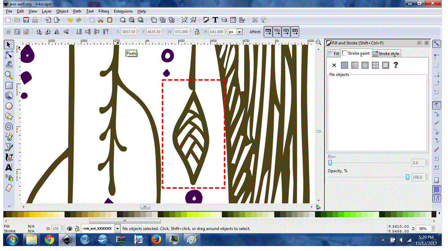
Task: Select the Node edit tool
Action: [9, 55]
